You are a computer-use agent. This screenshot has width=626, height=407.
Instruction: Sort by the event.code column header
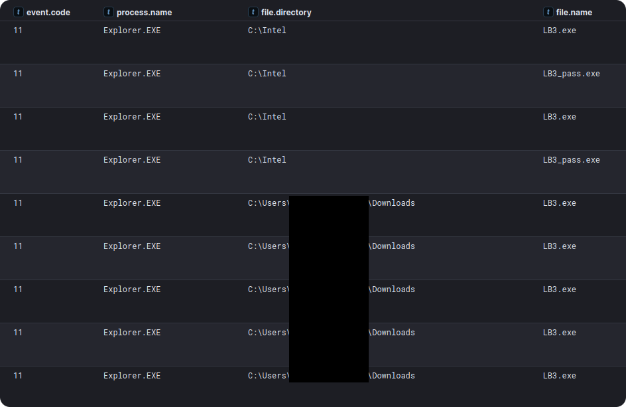coord(48,12)
